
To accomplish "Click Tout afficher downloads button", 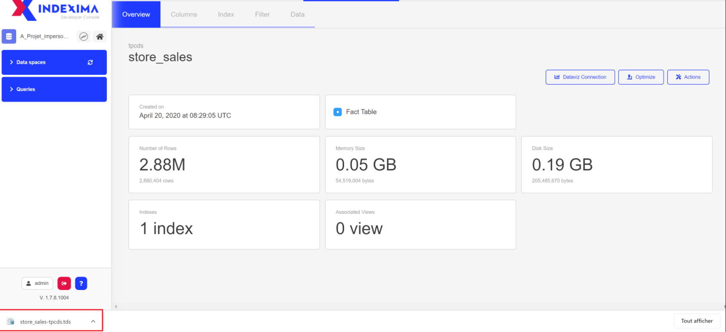I will click(x=697, y=321).
